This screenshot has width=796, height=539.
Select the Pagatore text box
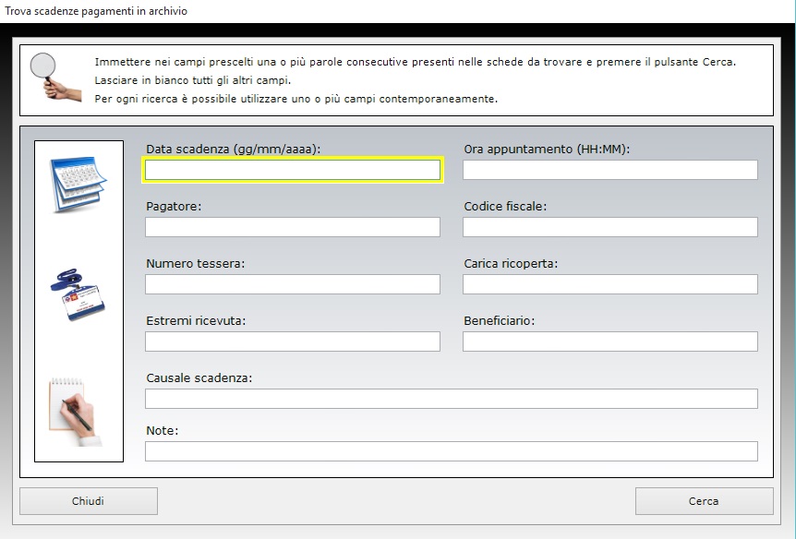(x=293, y=227)
